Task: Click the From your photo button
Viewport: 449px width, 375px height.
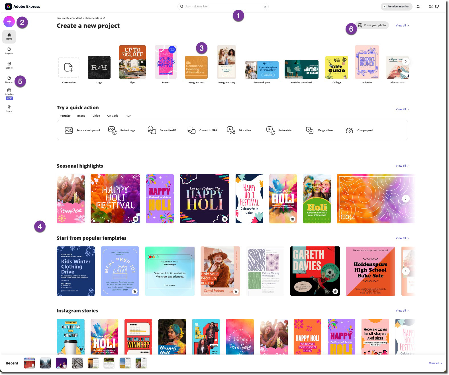Action: point(372,25)
